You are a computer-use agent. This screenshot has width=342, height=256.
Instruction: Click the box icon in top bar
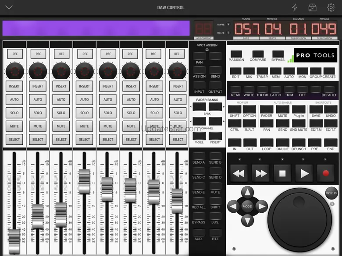(312, 7)
